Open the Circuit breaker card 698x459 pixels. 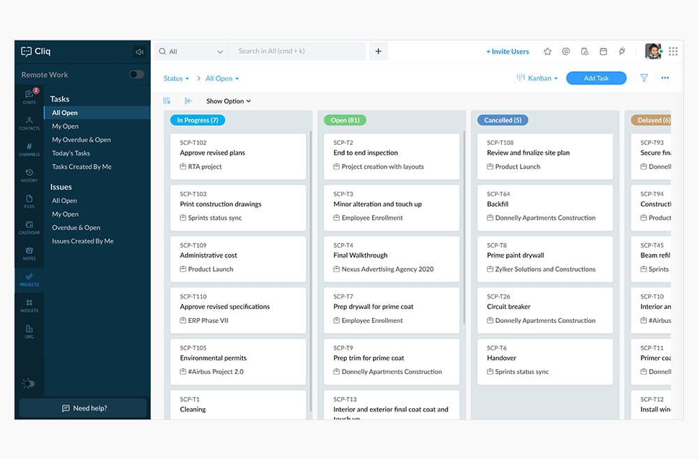pos(545,310)
